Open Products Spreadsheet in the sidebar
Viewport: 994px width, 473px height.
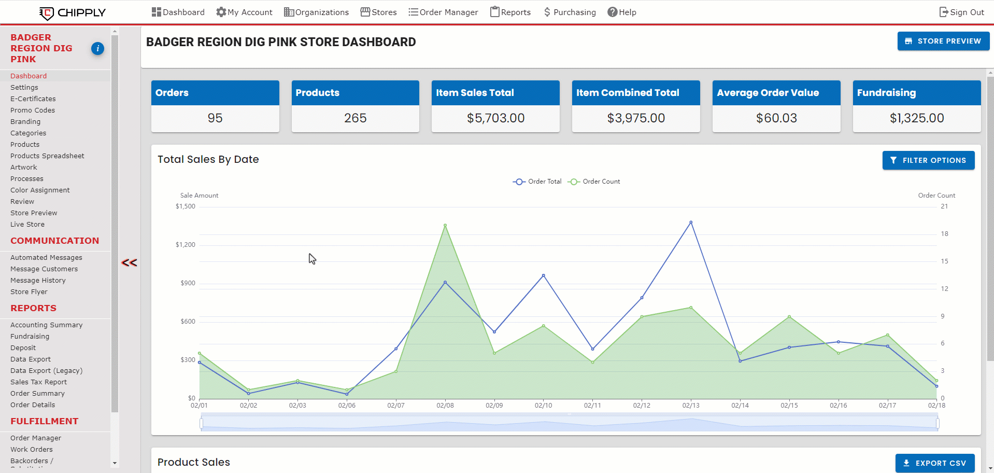47,156
